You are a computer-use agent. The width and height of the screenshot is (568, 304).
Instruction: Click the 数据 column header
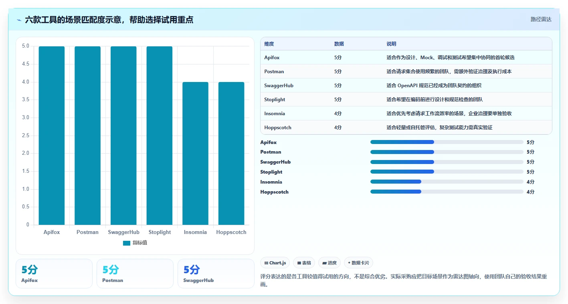pos(339,44)
